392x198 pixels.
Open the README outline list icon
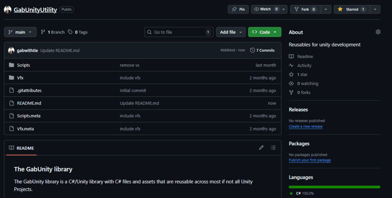pos(273,147)
